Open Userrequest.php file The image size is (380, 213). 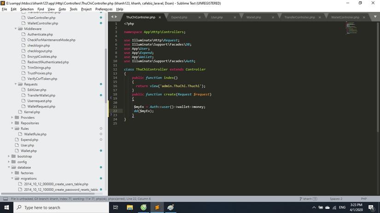pyautogui.click(x=39, y=101)
